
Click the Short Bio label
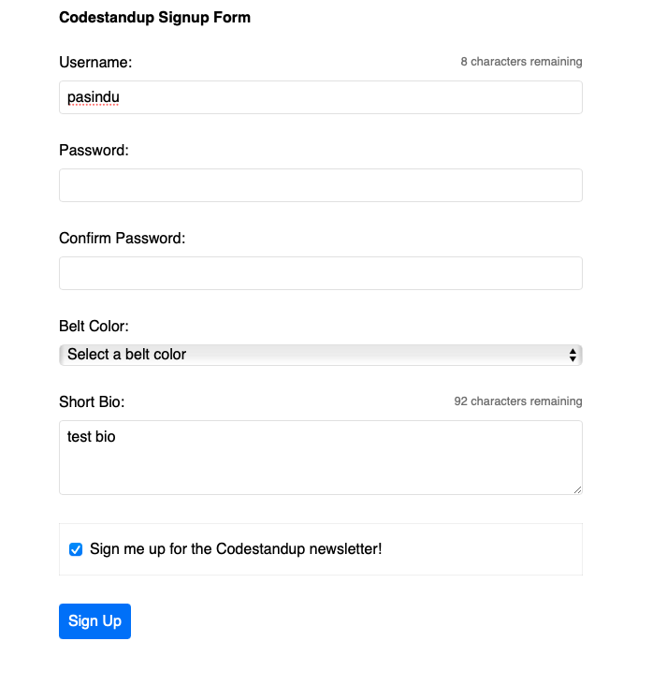(x=92, y=401)
